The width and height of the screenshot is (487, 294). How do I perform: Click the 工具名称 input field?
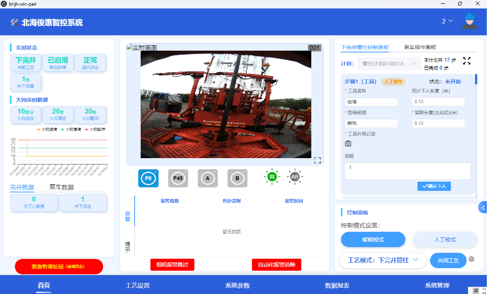tap(371, 102)
